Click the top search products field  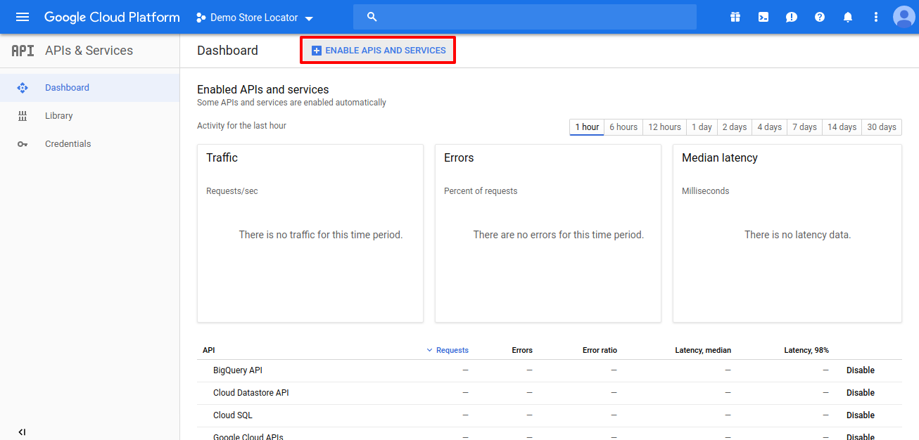(524, 17)
